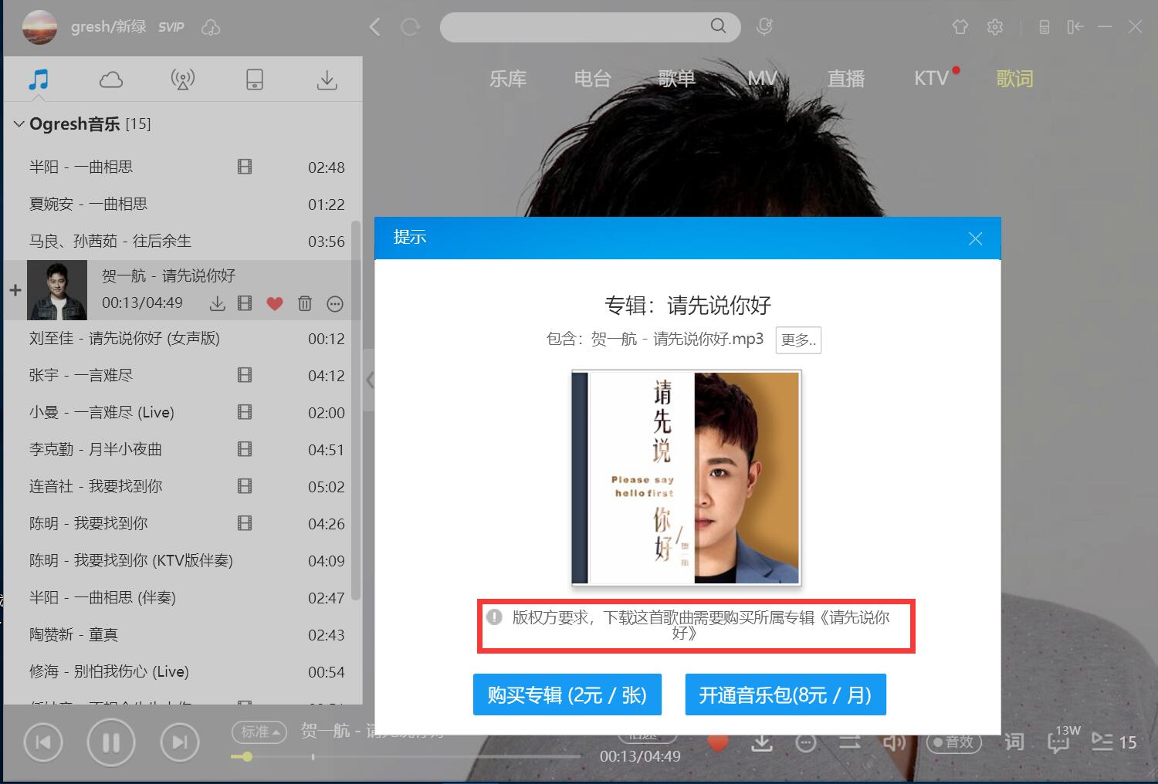Click 购买专辑 (2元 / 张) button
Viewport: 1158px width, 784px height.
[567, 694]
